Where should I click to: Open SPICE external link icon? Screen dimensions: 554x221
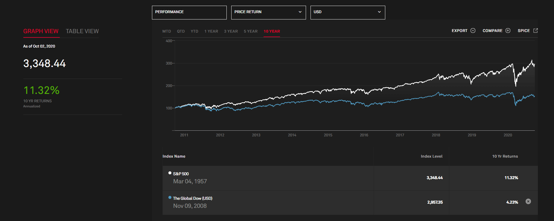(535, 31)
